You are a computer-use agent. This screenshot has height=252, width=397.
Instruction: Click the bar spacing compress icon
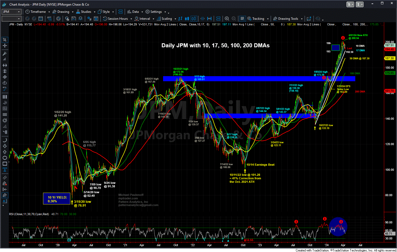pos(203,19)
